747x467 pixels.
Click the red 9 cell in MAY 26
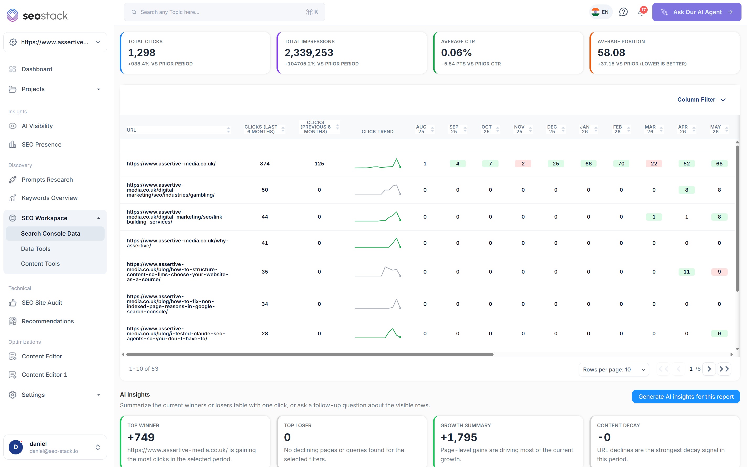[719, 272]
